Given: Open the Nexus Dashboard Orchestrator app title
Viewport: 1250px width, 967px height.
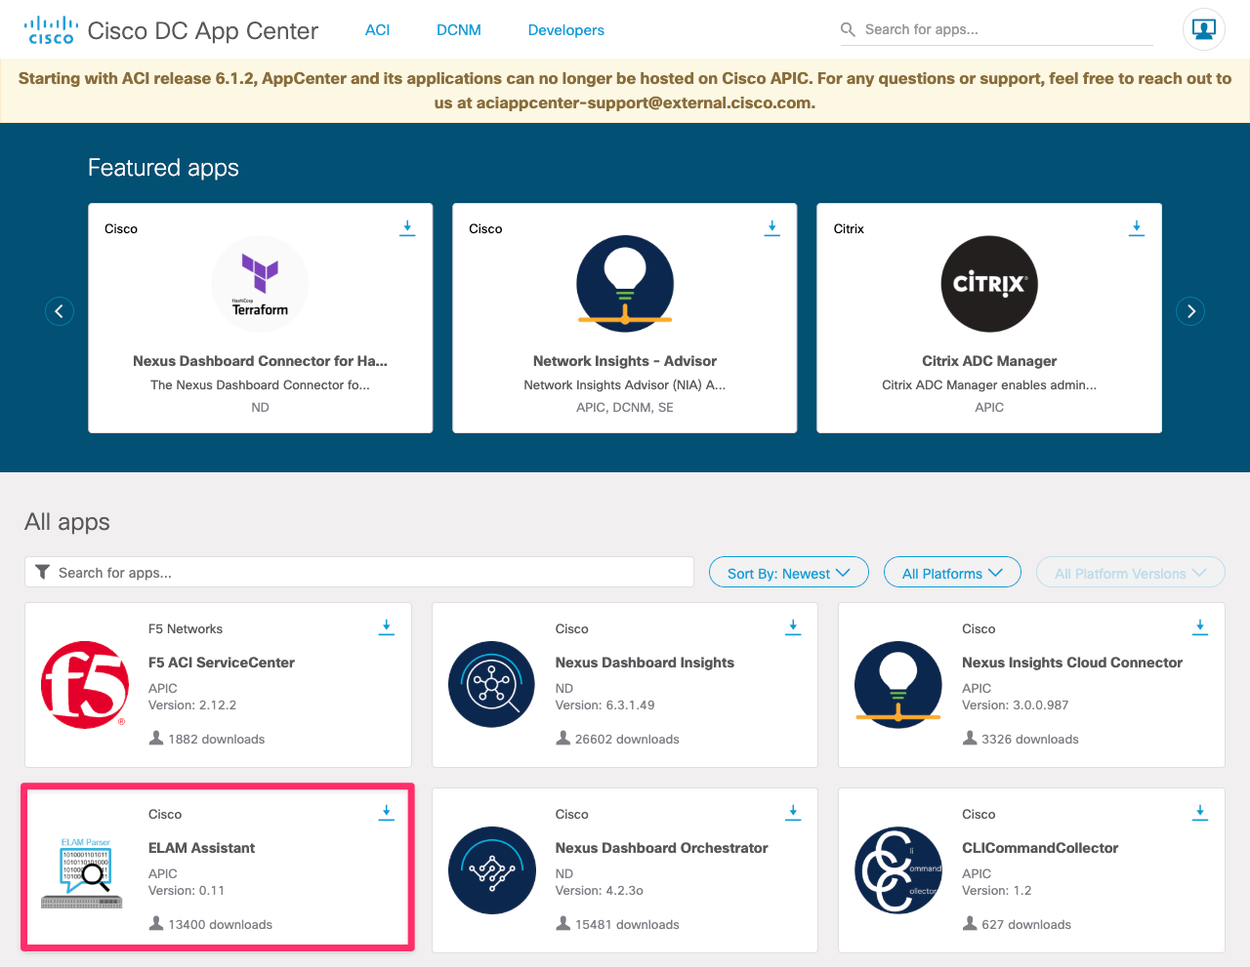Looking at the screenshot, I should [x=661, y=848].
